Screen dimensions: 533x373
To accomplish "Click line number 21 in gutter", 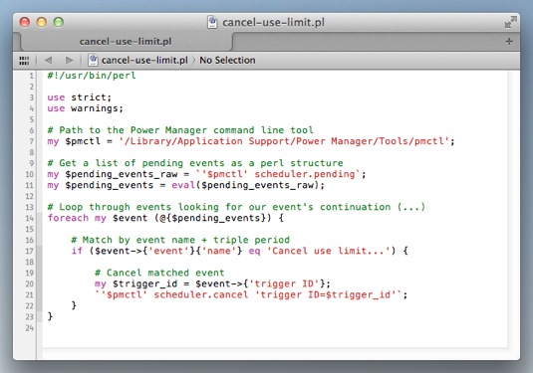I will (x=30, y=294).
